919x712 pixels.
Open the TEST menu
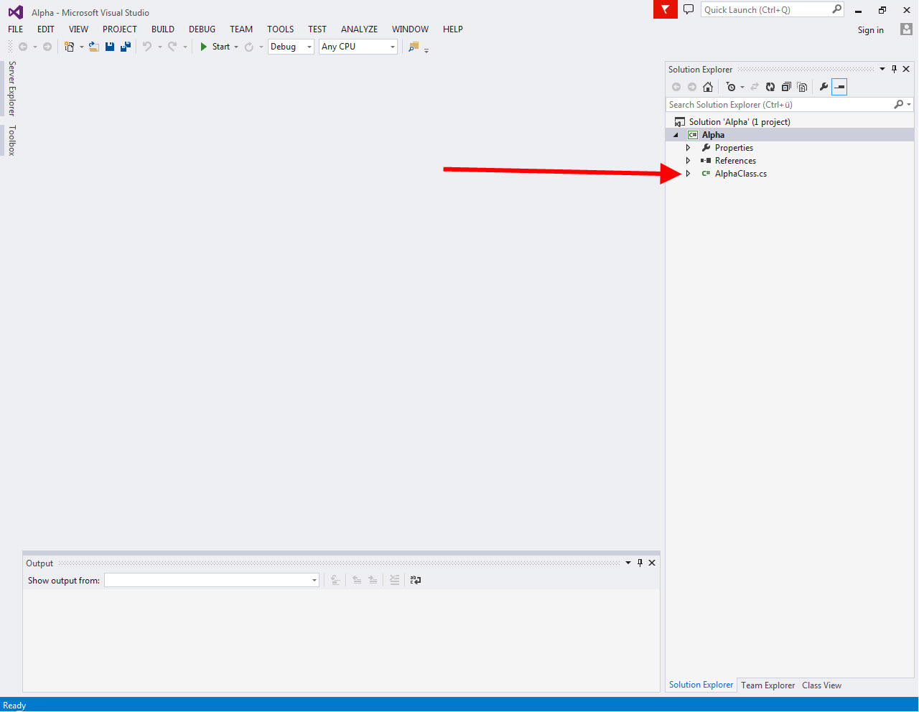click(317, 29)
